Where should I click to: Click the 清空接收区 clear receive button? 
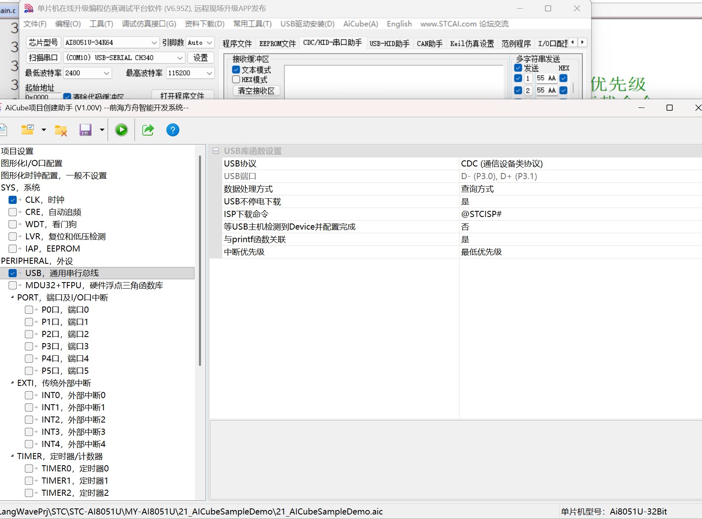coord(256,91)
